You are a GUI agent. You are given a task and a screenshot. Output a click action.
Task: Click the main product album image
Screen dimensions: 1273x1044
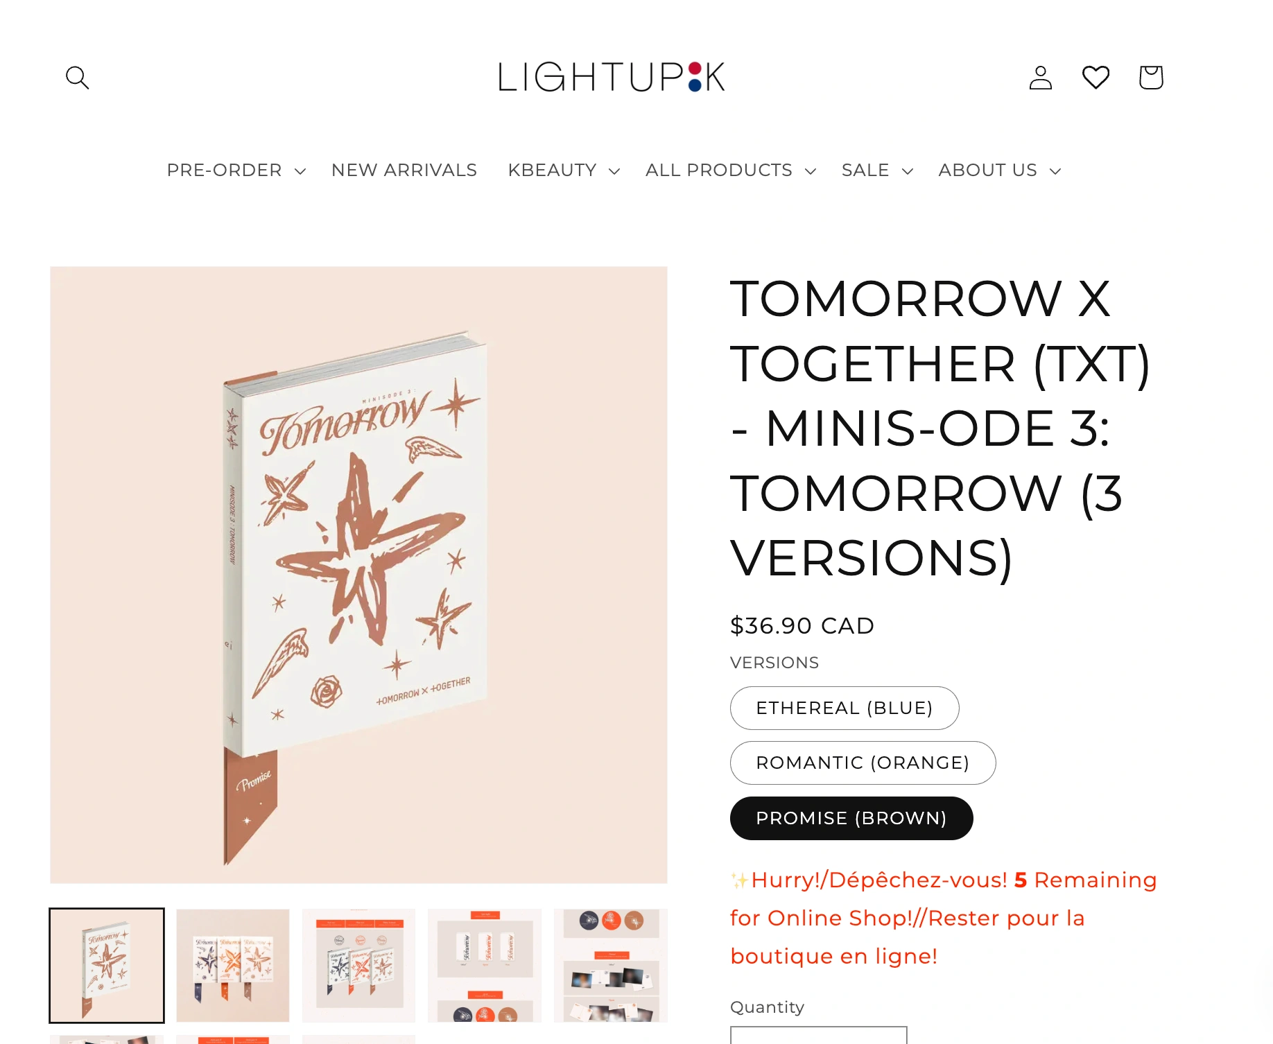click(x=358, y=575)
